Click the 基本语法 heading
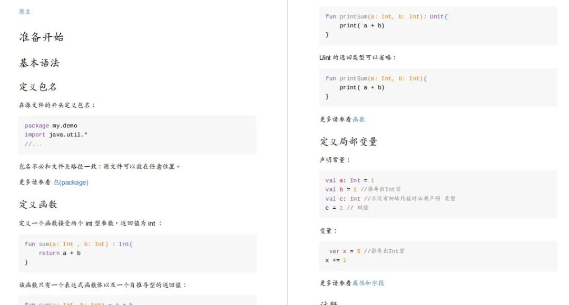This screenshot has width=569, height=305. 39,63
